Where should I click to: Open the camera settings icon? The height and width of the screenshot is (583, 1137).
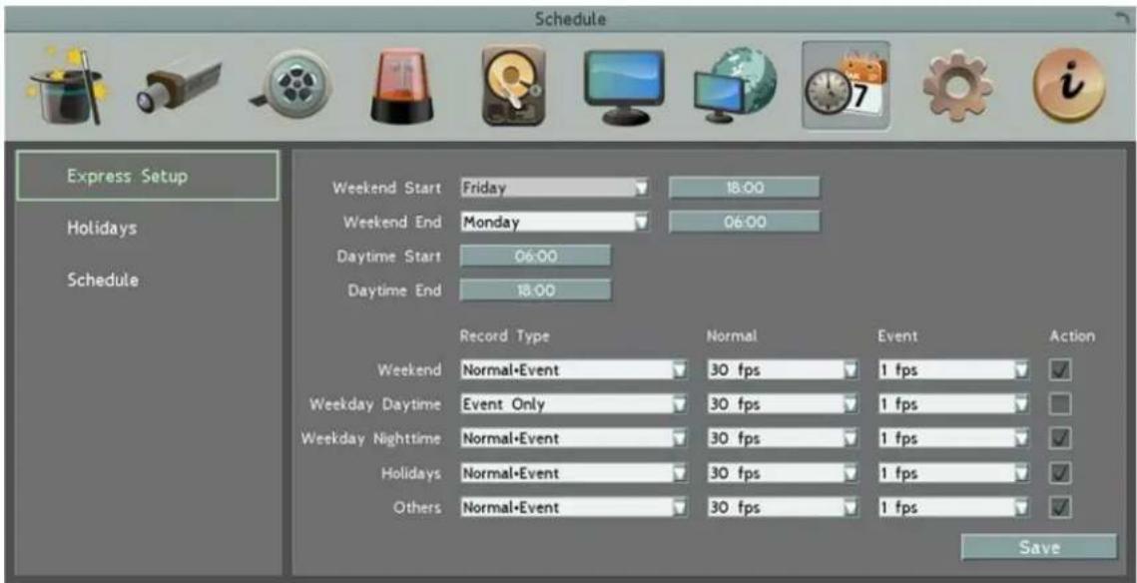point(179,88)
